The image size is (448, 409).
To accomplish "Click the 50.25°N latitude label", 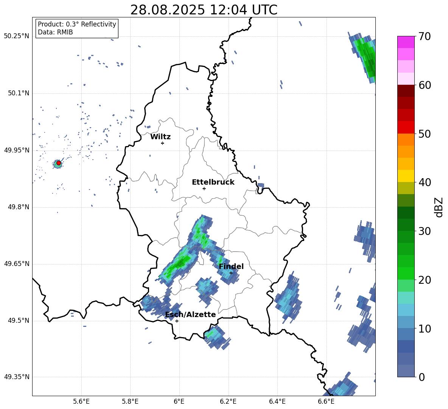I will pos(17,36).
